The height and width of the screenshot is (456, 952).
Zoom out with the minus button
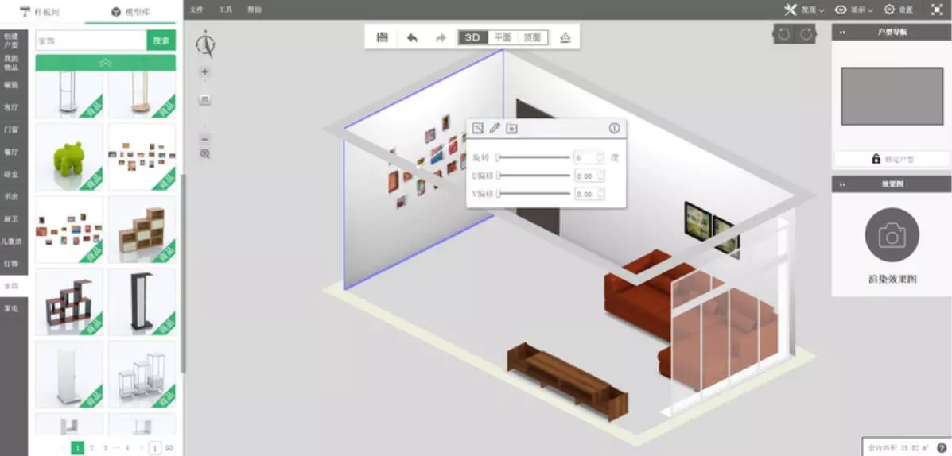(204, 139)
